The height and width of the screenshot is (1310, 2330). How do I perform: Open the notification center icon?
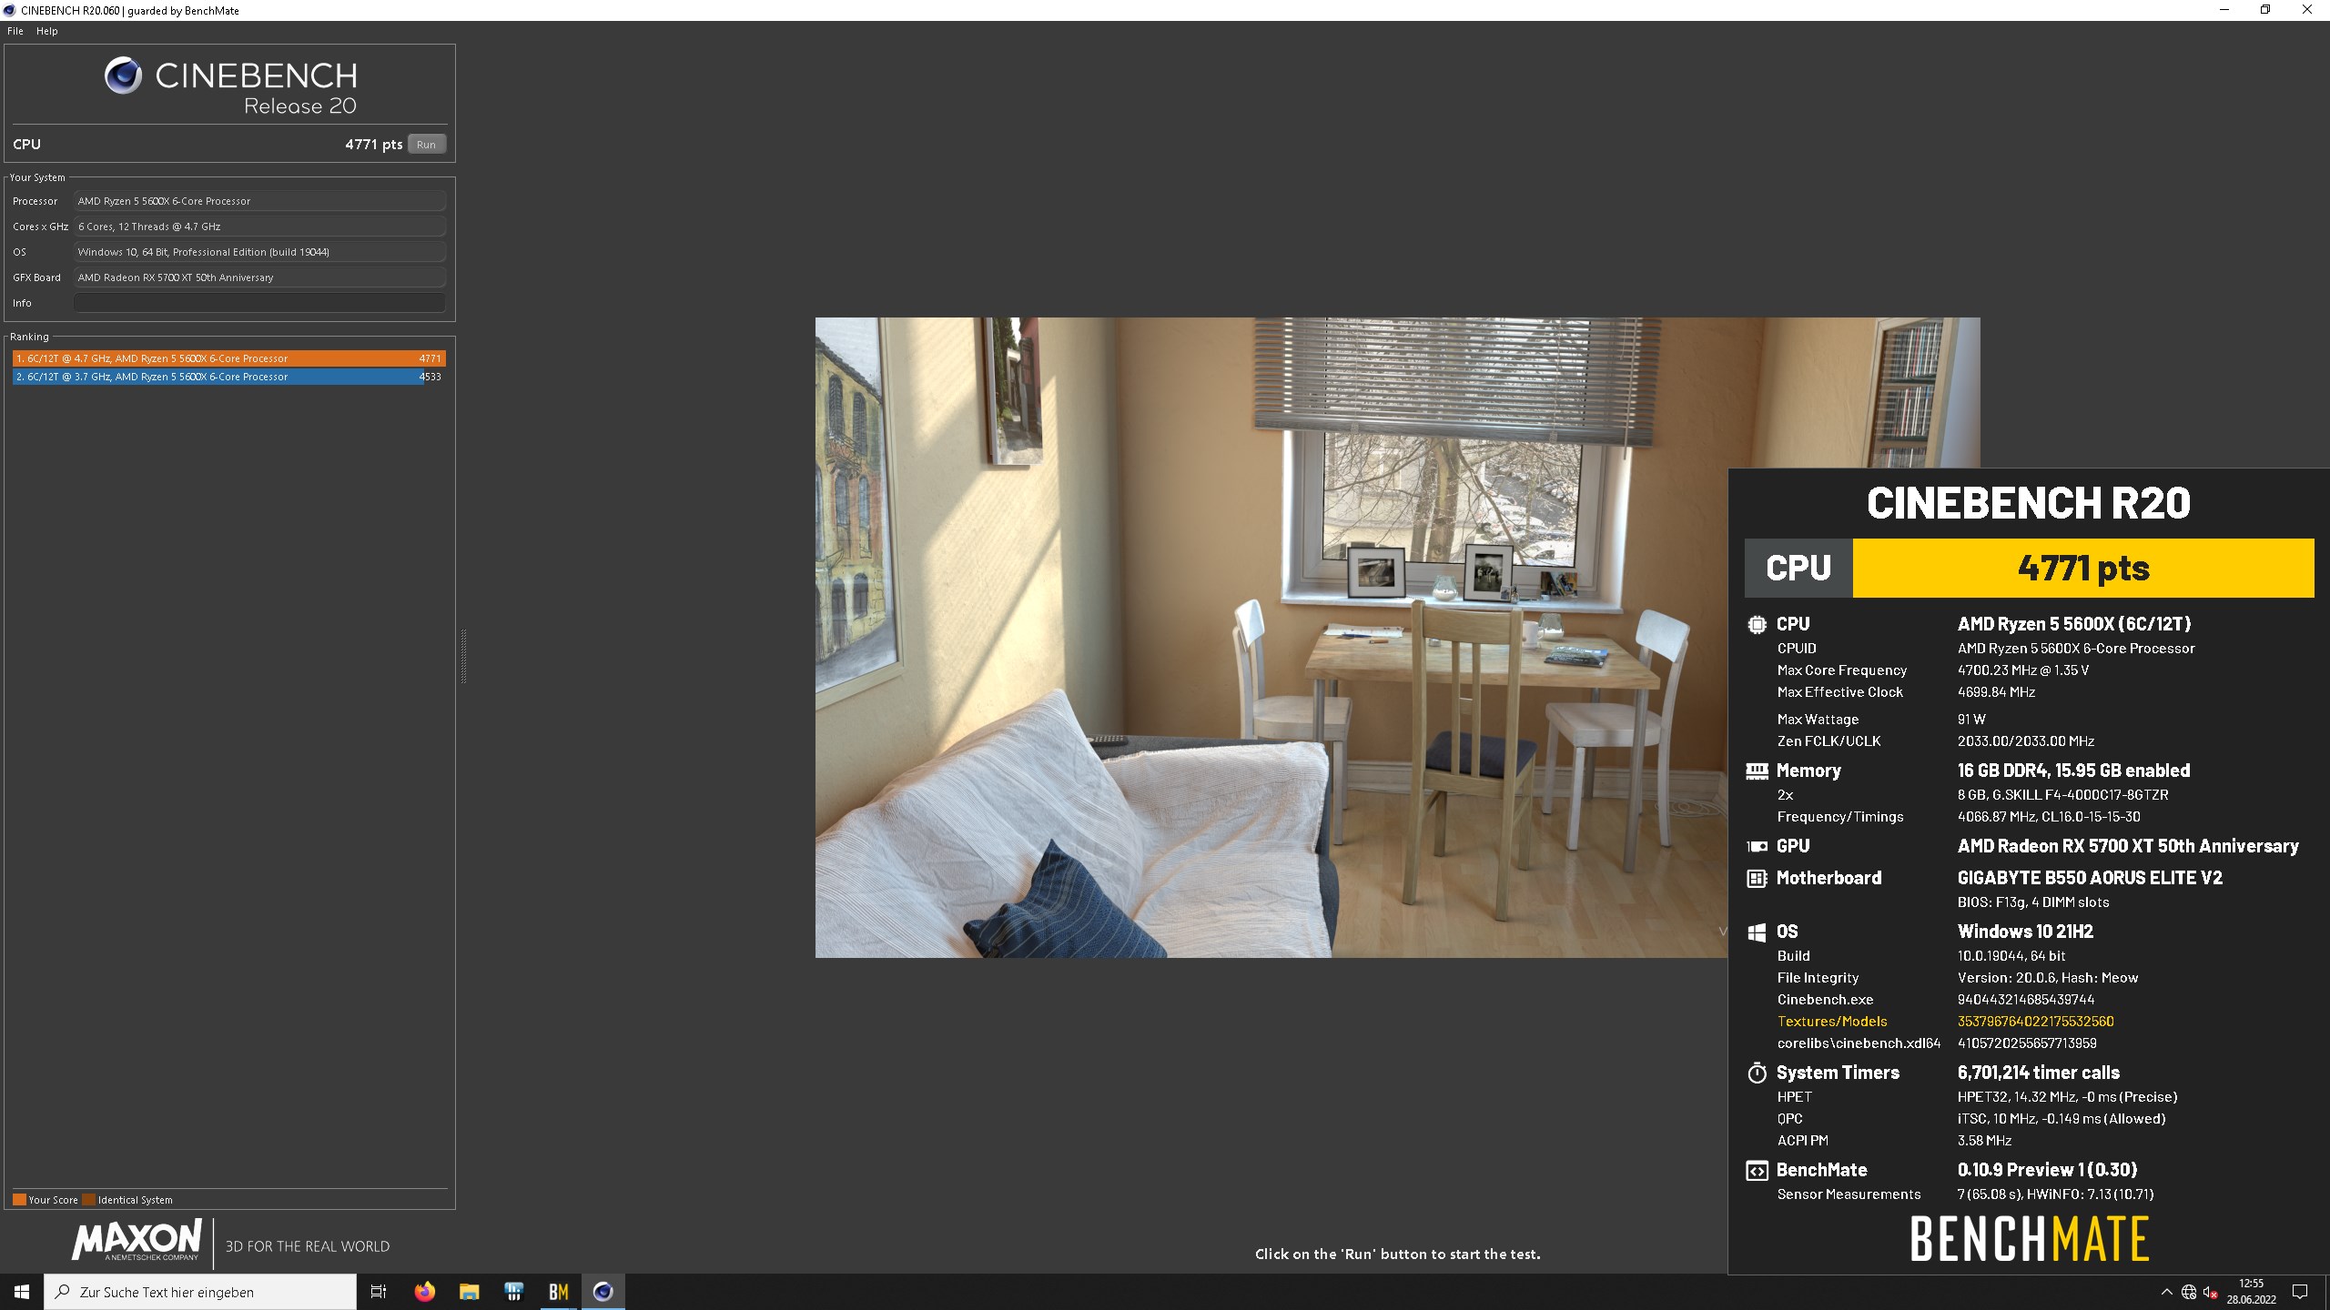coord(2300,1292)
